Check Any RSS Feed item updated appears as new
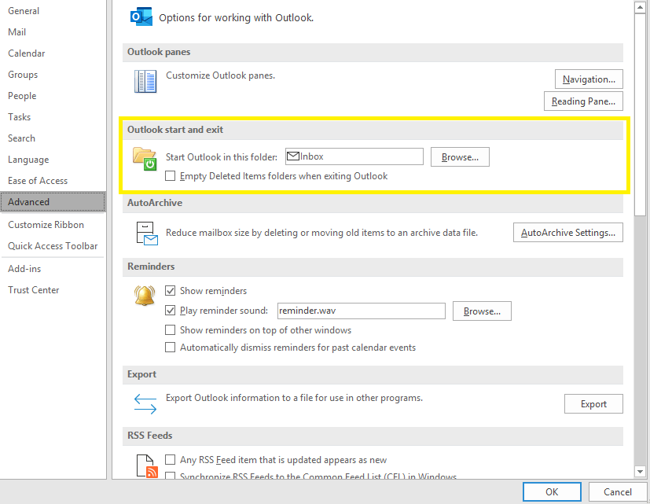 tap(170, 460)
